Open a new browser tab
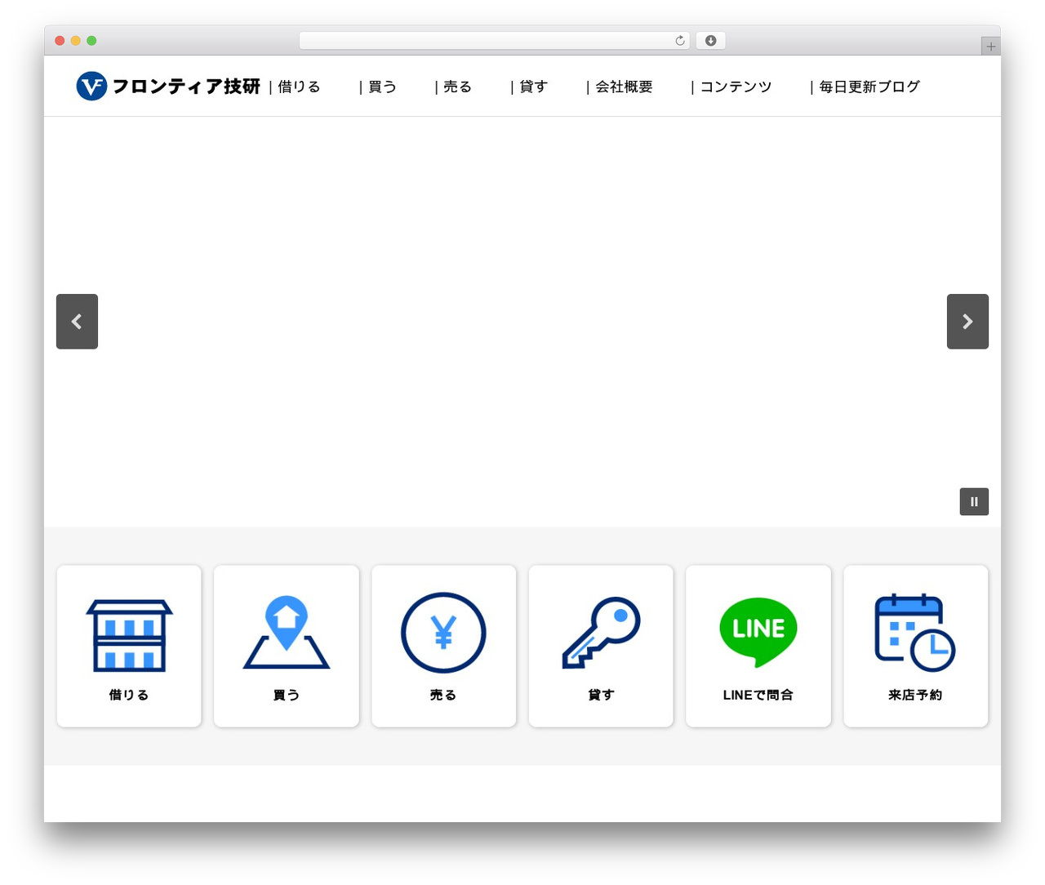The height and width of the screenshot is (885, 1045). tap(990, 47)
